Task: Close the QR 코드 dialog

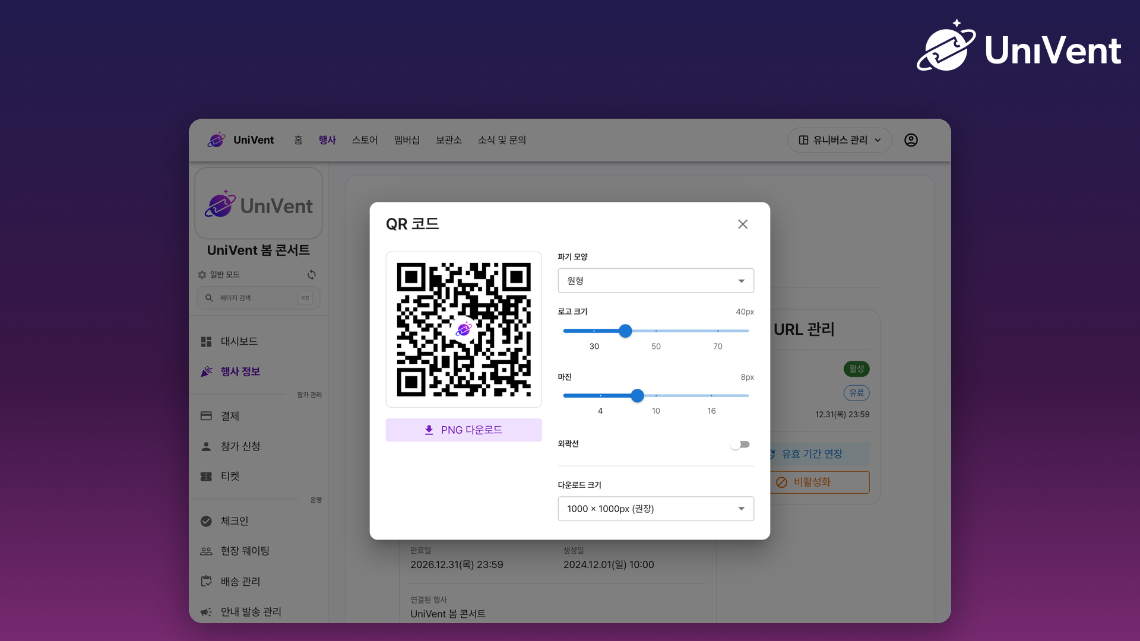Action: (742, 224)
